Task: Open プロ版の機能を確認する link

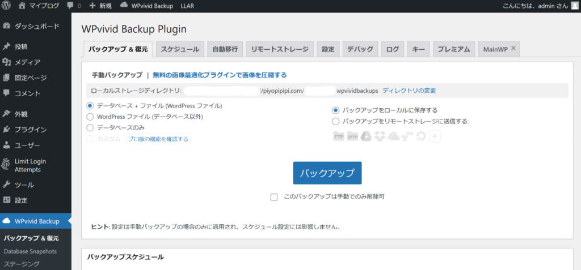Action: pyautogui.click(x=158, y=139)
